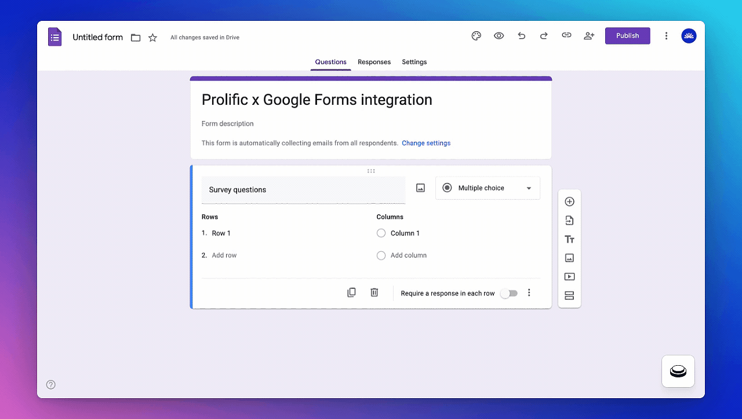Edit the Row 1 label
The image size is (742, 419).
point(221,233)
